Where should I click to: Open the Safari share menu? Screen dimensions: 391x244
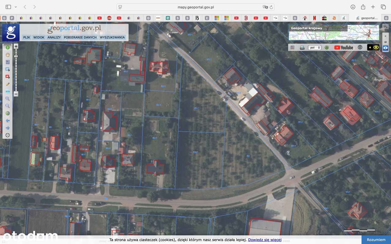(x=363, y=7)
